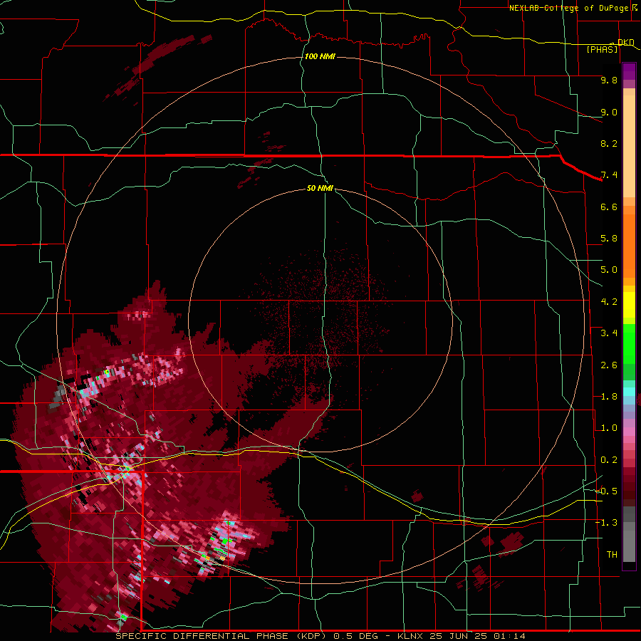The width and height of the screenshot is (641, 641).
Task: Click the KLNX radar site identifier in caption
Action: point(410,636)
